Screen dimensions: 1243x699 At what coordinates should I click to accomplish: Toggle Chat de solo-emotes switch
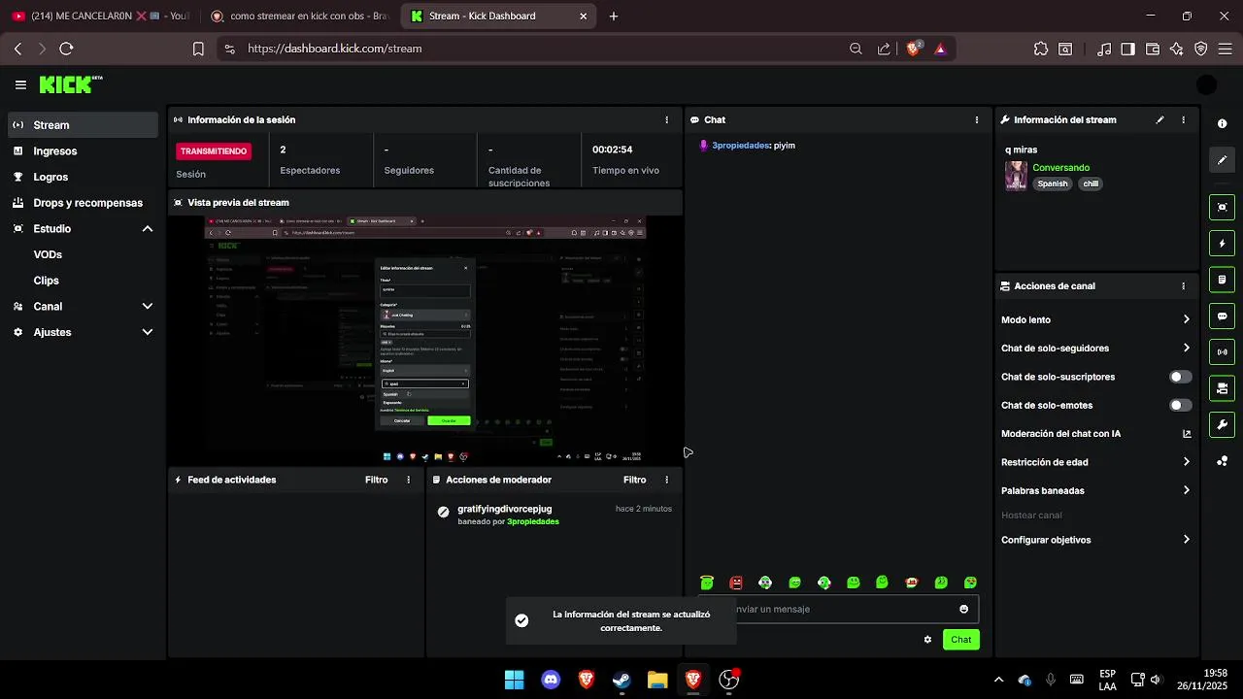[1180, 405]
